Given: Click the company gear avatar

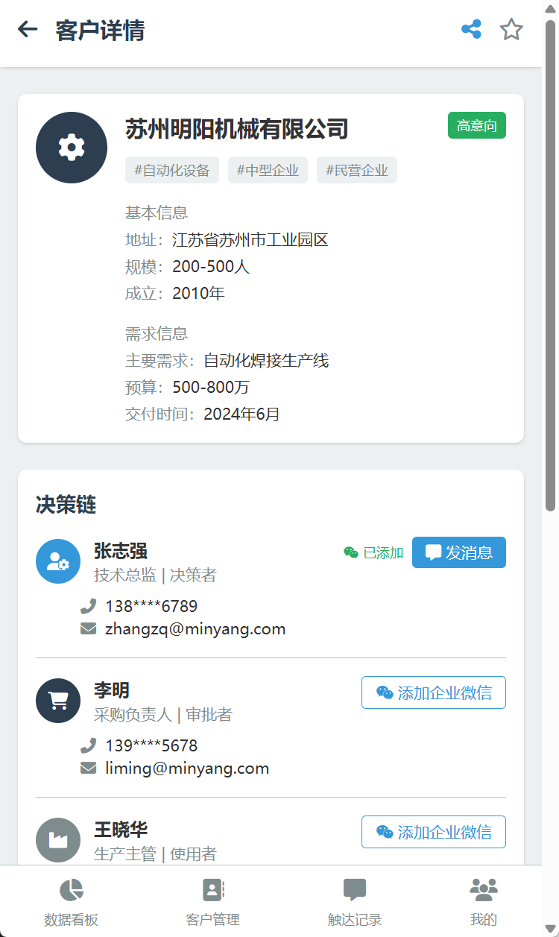Looking at the screenshot, I should pyautogui.click(x=72, y=148).
